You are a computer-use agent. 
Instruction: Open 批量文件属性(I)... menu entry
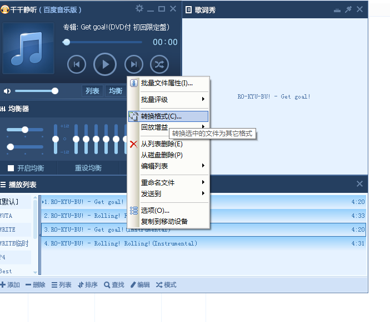click(x=168, y=83)
